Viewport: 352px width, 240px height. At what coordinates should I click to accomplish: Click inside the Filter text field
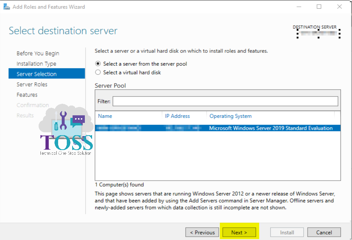[225, 101]
